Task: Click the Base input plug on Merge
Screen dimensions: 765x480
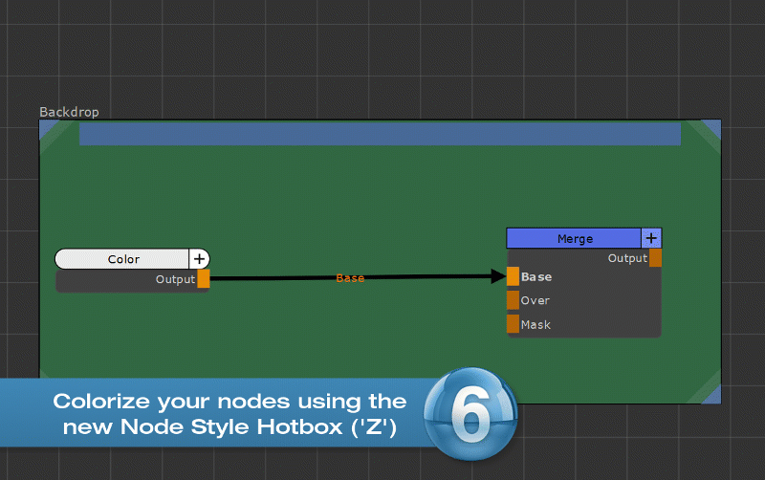Action: (513, 277)
